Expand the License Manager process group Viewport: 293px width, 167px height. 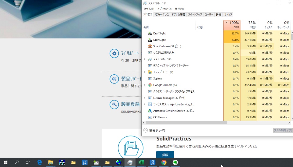click(144, 98)
